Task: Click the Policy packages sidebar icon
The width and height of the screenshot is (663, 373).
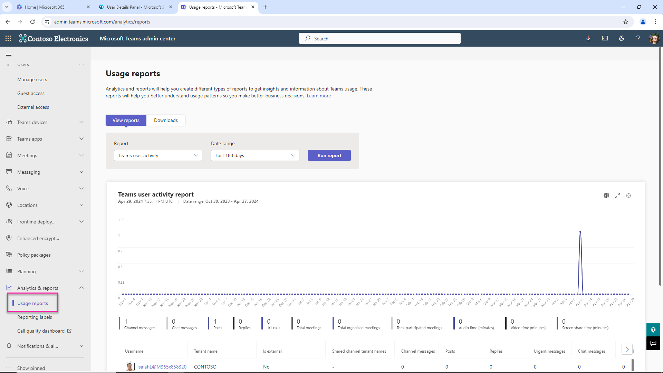Action: point(9,255)
